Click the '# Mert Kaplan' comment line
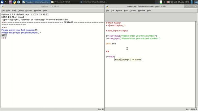This screenshot has width=198, height=111. 114,23
